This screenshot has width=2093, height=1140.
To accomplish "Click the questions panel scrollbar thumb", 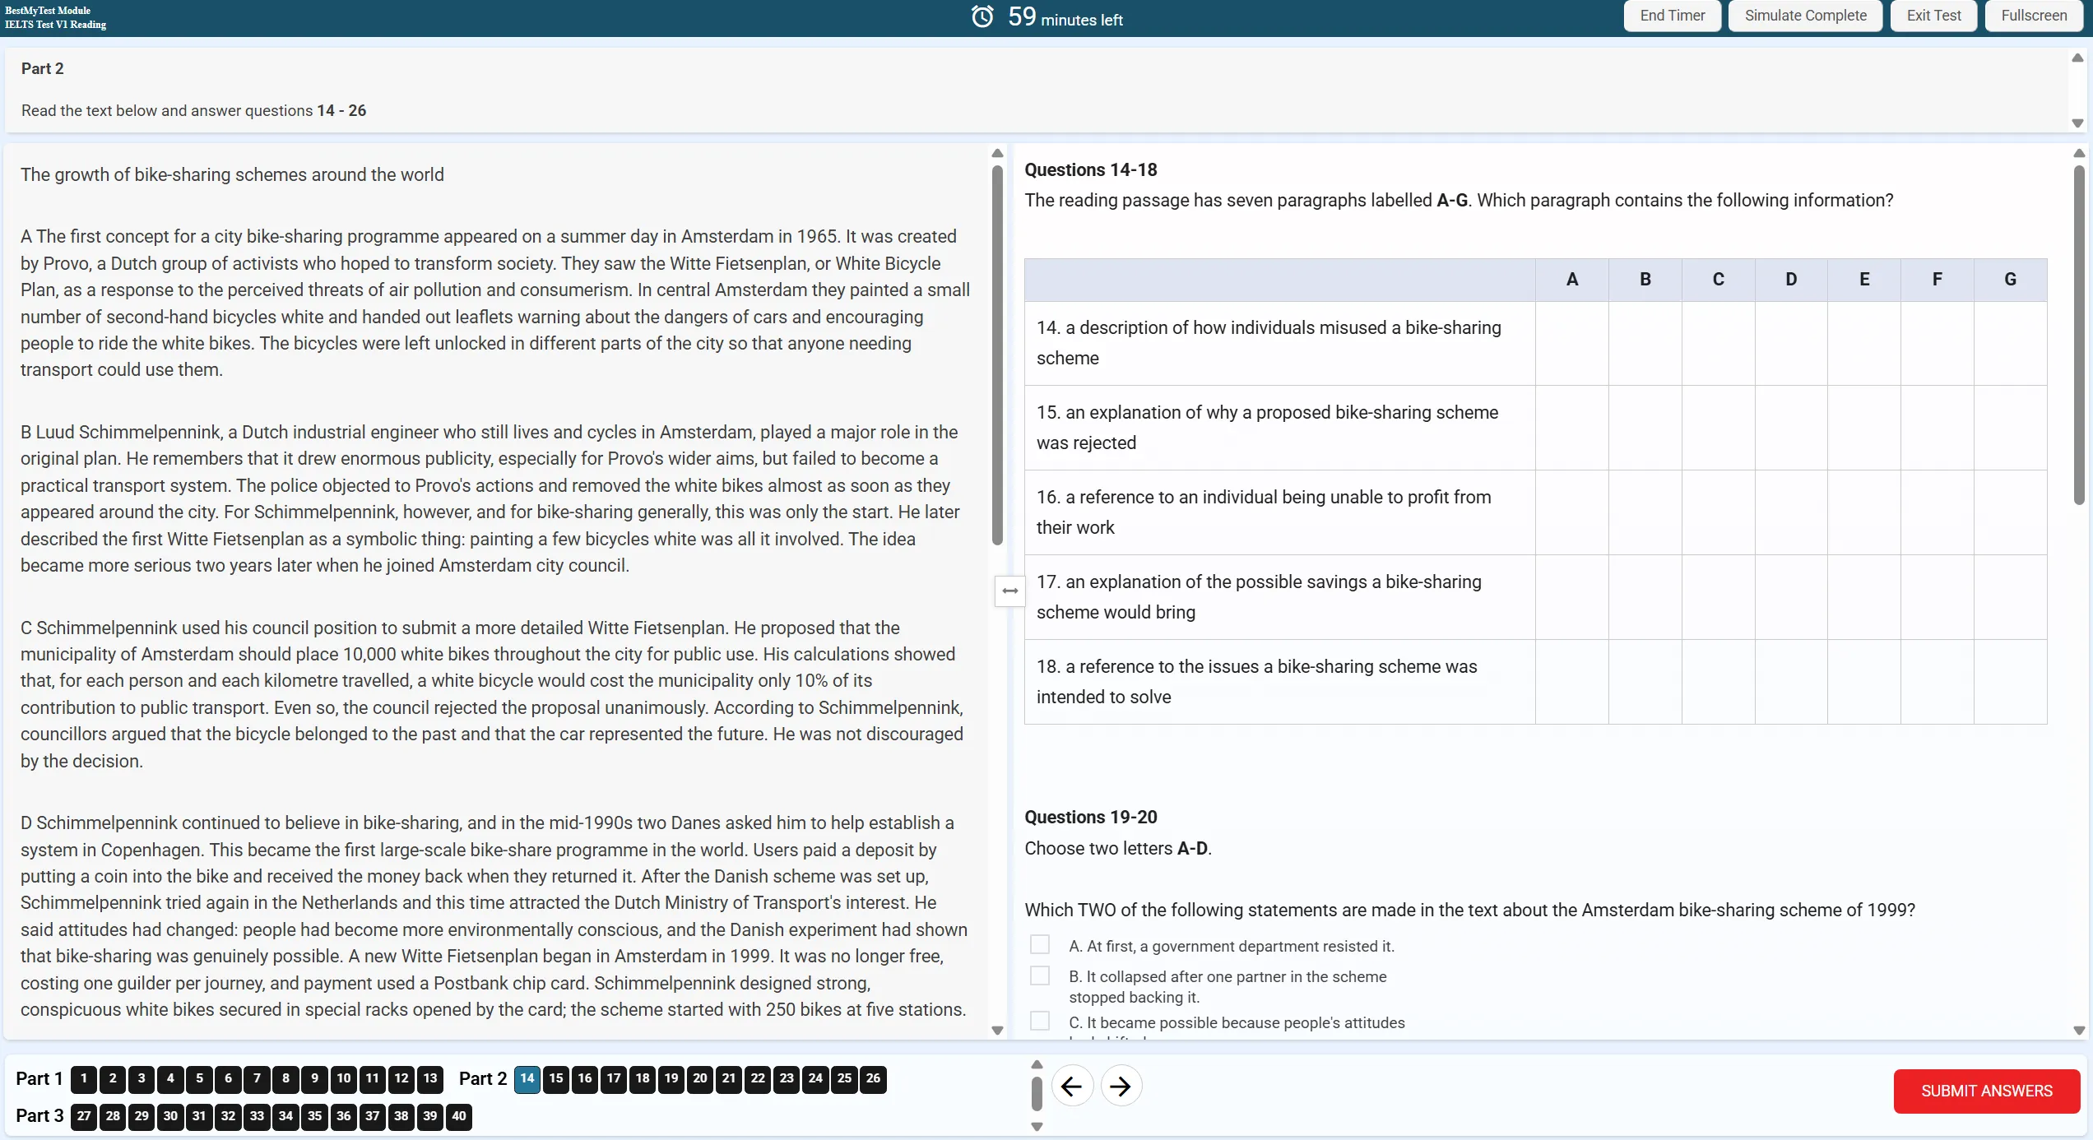I will 2079,336.
